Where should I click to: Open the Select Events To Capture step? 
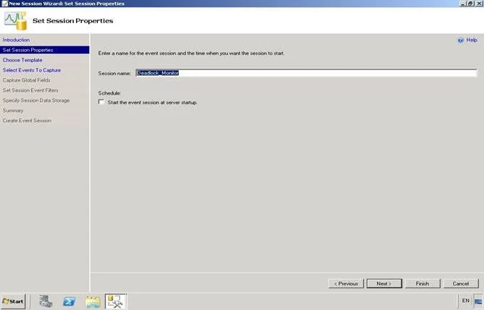coord(32,70)
